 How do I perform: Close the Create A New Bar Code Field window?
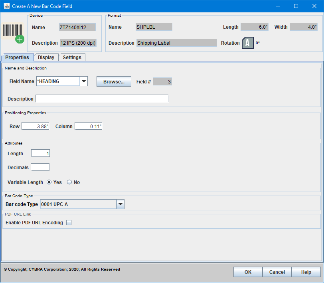pyautogui.click(x=314, y=6)
